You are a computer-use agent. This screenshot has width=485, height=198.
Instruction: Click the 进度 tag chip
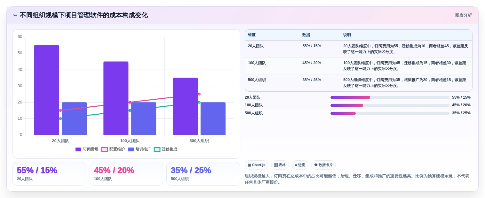point(300,165)
